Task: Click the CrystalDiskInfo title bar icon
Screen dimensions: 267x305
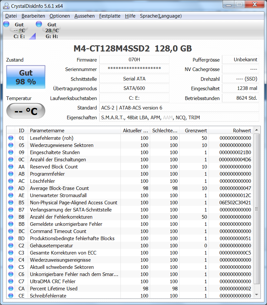Action: point(6,6)
